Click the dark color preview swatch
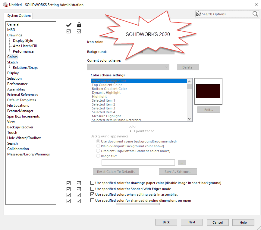The height and width of the screenshot is (230, 261). click(208, 91)
